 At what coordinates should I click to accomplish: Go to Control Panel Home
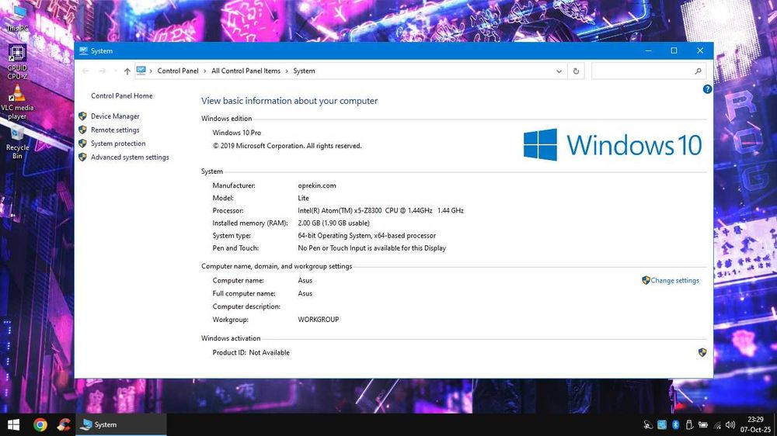pyautogui.click(x=121, y=96)
